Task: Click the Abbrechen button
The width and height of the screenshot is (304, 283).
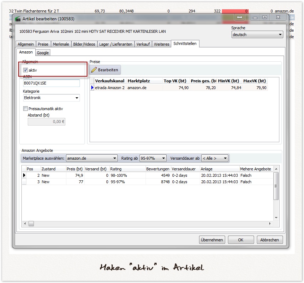Action: click(x=270, y=240)
